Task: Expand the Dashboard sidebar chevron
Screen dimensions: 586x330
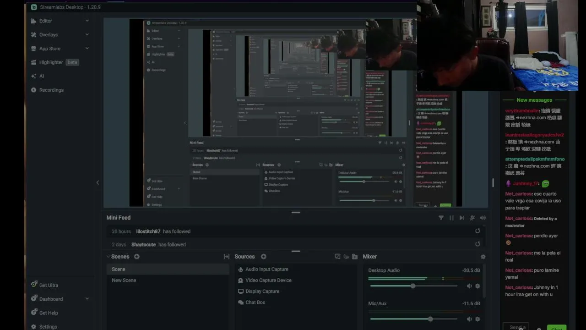Action: 87,299
